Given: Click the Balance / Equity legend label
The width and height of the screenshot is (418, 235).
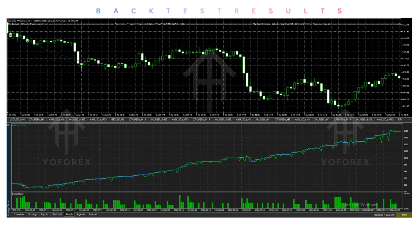Looking at the screenshot, I should point(19,125).
